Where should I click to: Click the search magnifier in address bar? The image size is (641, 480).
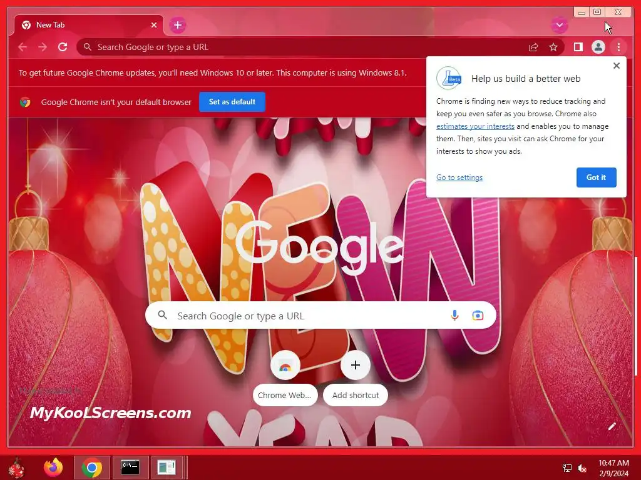(87, 47)
